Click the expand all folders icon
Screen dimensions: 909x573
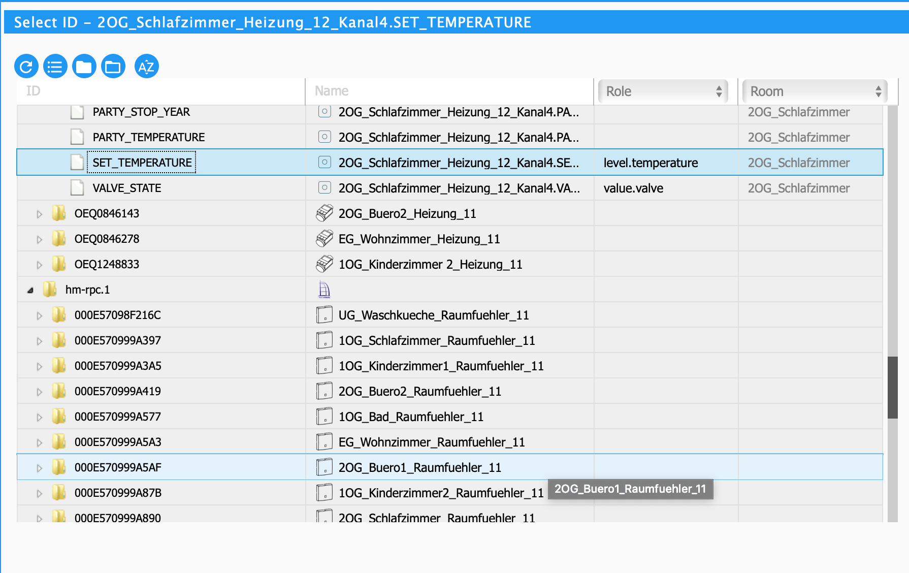click(113, 66)
